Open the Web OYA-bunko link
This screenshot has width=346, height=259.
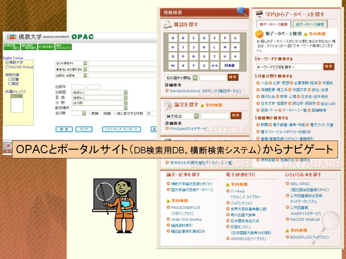(186, 219)
